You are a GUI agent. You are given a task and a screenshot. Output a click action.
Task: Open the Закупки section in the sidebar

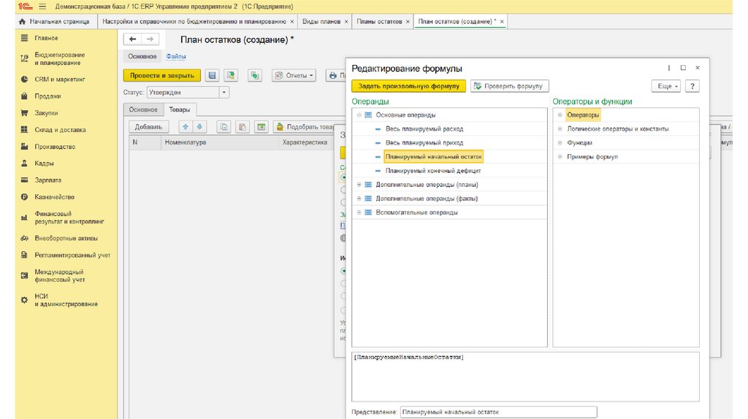point(46,113)
